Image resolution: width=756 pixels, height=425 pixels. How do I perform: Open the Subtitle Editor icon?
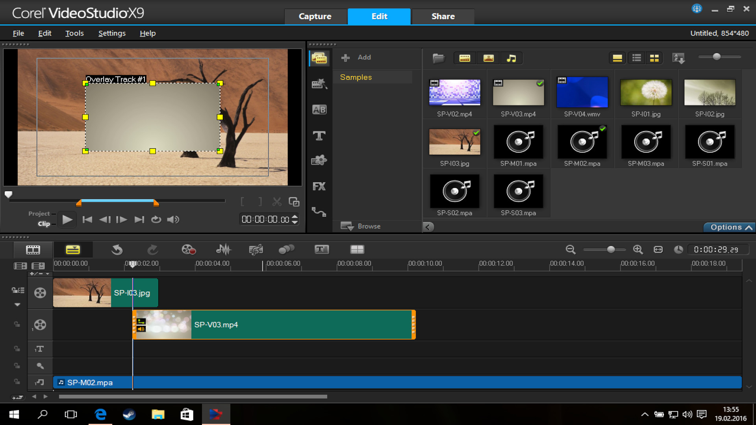[322, 249]
